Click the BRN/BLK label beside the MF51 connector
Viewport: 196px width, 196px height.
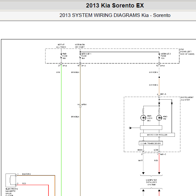(x=75, y=117)
